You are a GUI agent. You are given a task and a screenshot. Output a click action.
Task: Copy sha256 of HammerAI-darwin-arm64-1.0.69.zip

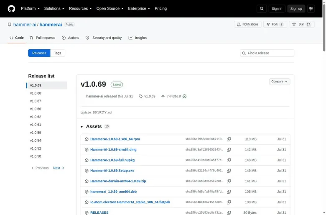[229, 181]
